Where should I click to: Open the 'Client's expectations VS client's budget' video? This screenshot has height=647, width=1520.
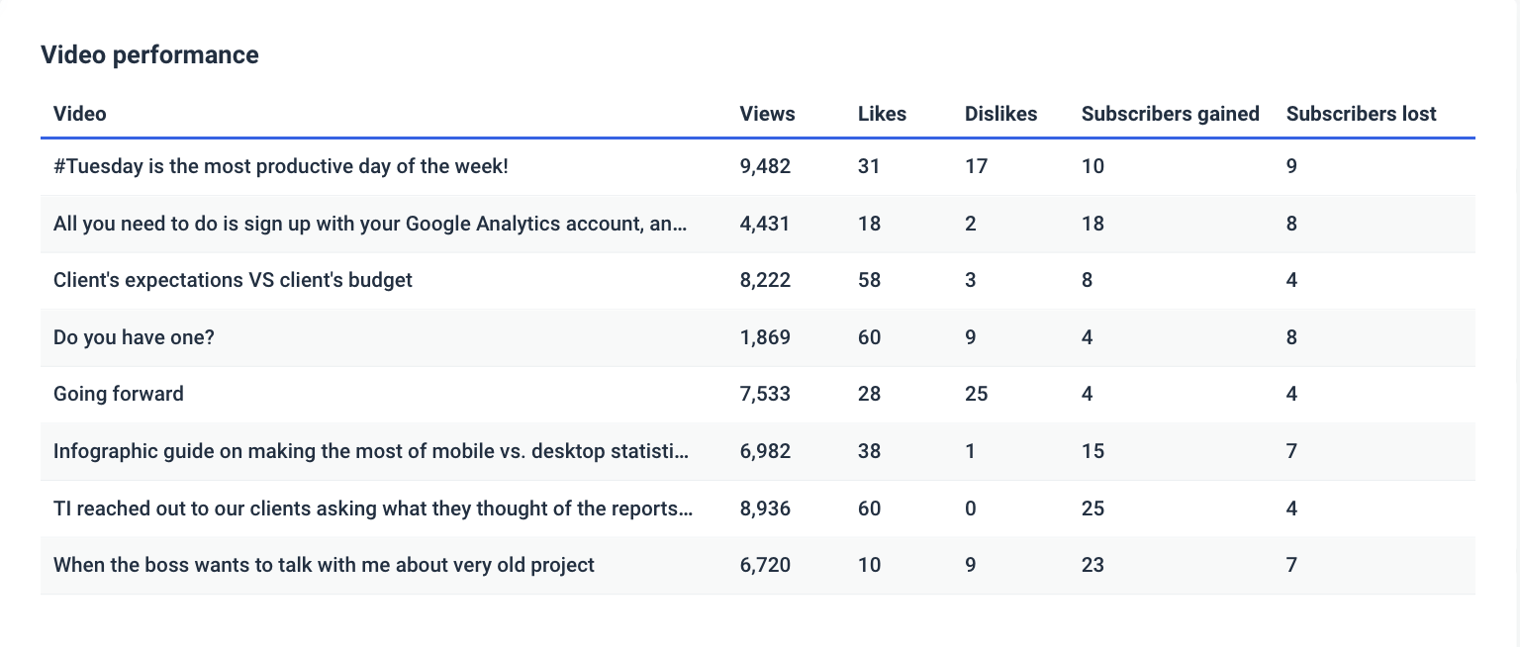(233, 280)
